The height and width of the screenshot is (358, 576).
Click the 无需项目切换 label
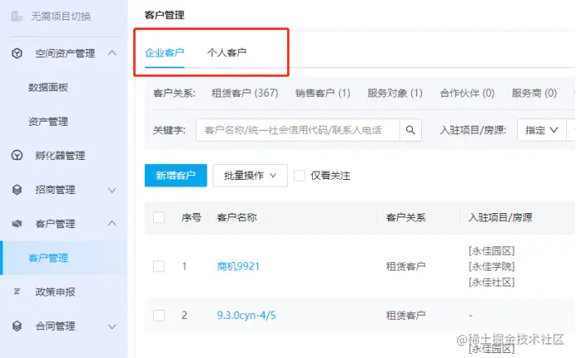coord(61,16)
